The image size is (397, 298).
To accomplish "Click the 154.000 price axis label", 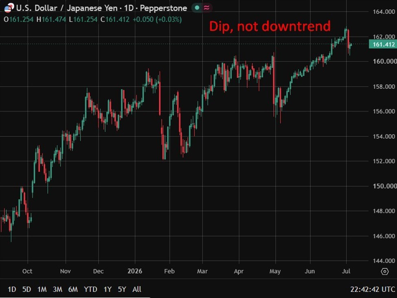I will tap(384, 136).
